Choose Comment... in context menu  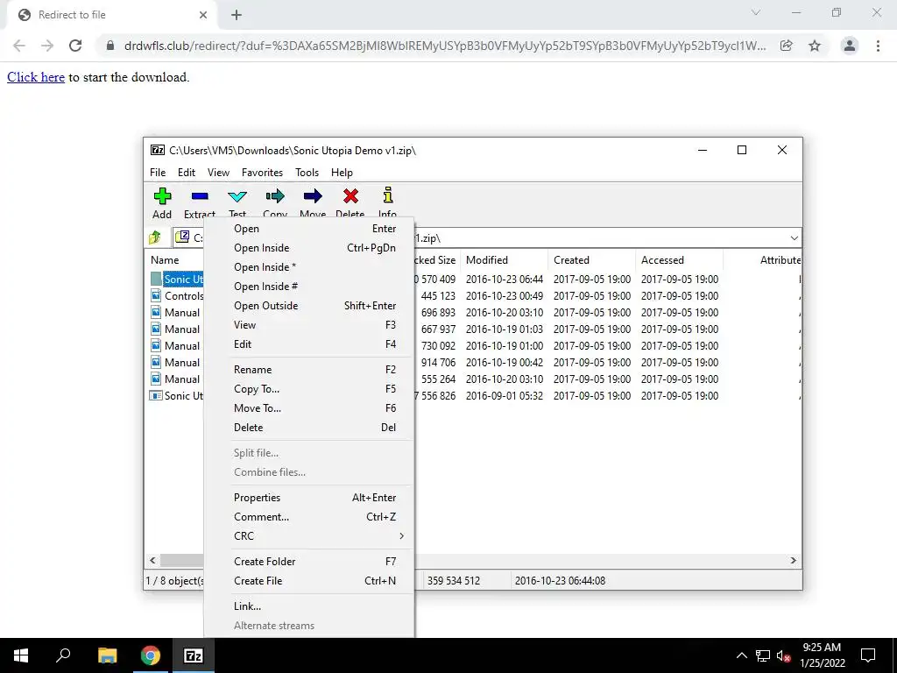pos(309,517)
